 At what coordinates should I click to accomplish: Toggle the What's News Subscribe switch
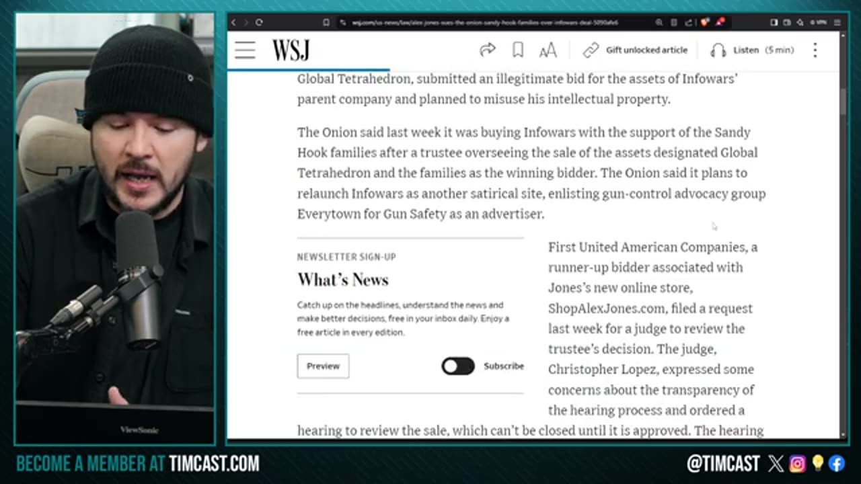click(x=458, y=366)
